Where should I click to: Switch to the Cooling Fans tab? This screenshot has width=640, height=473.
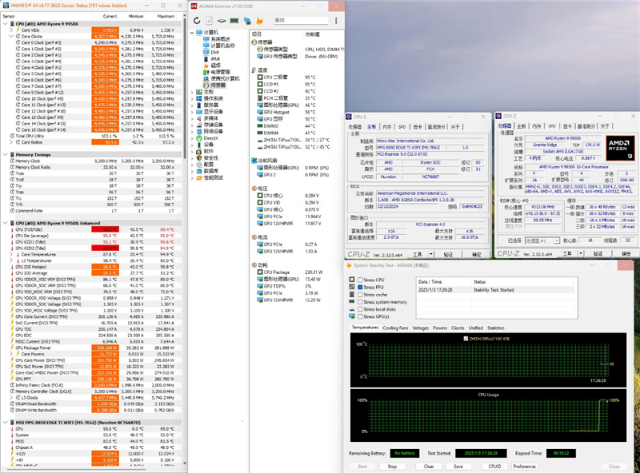coord(394,328)
